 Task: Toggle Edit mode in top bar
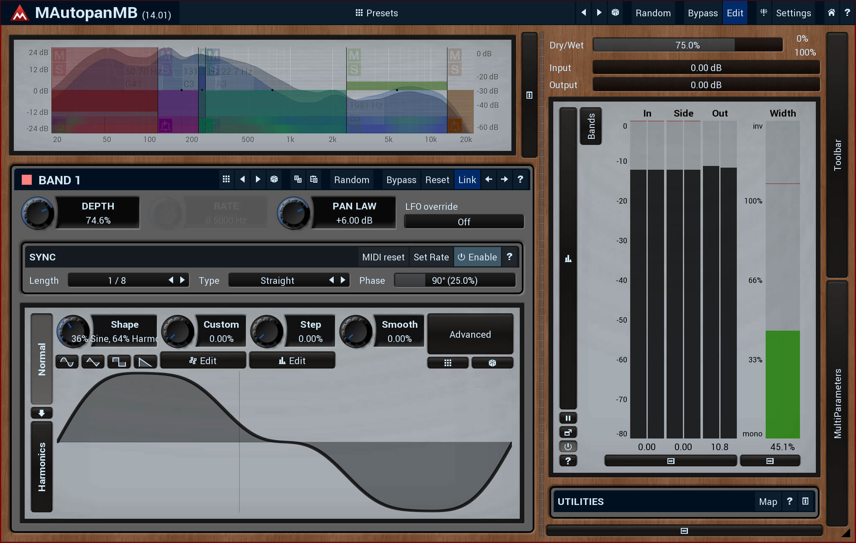coord(735,13)
